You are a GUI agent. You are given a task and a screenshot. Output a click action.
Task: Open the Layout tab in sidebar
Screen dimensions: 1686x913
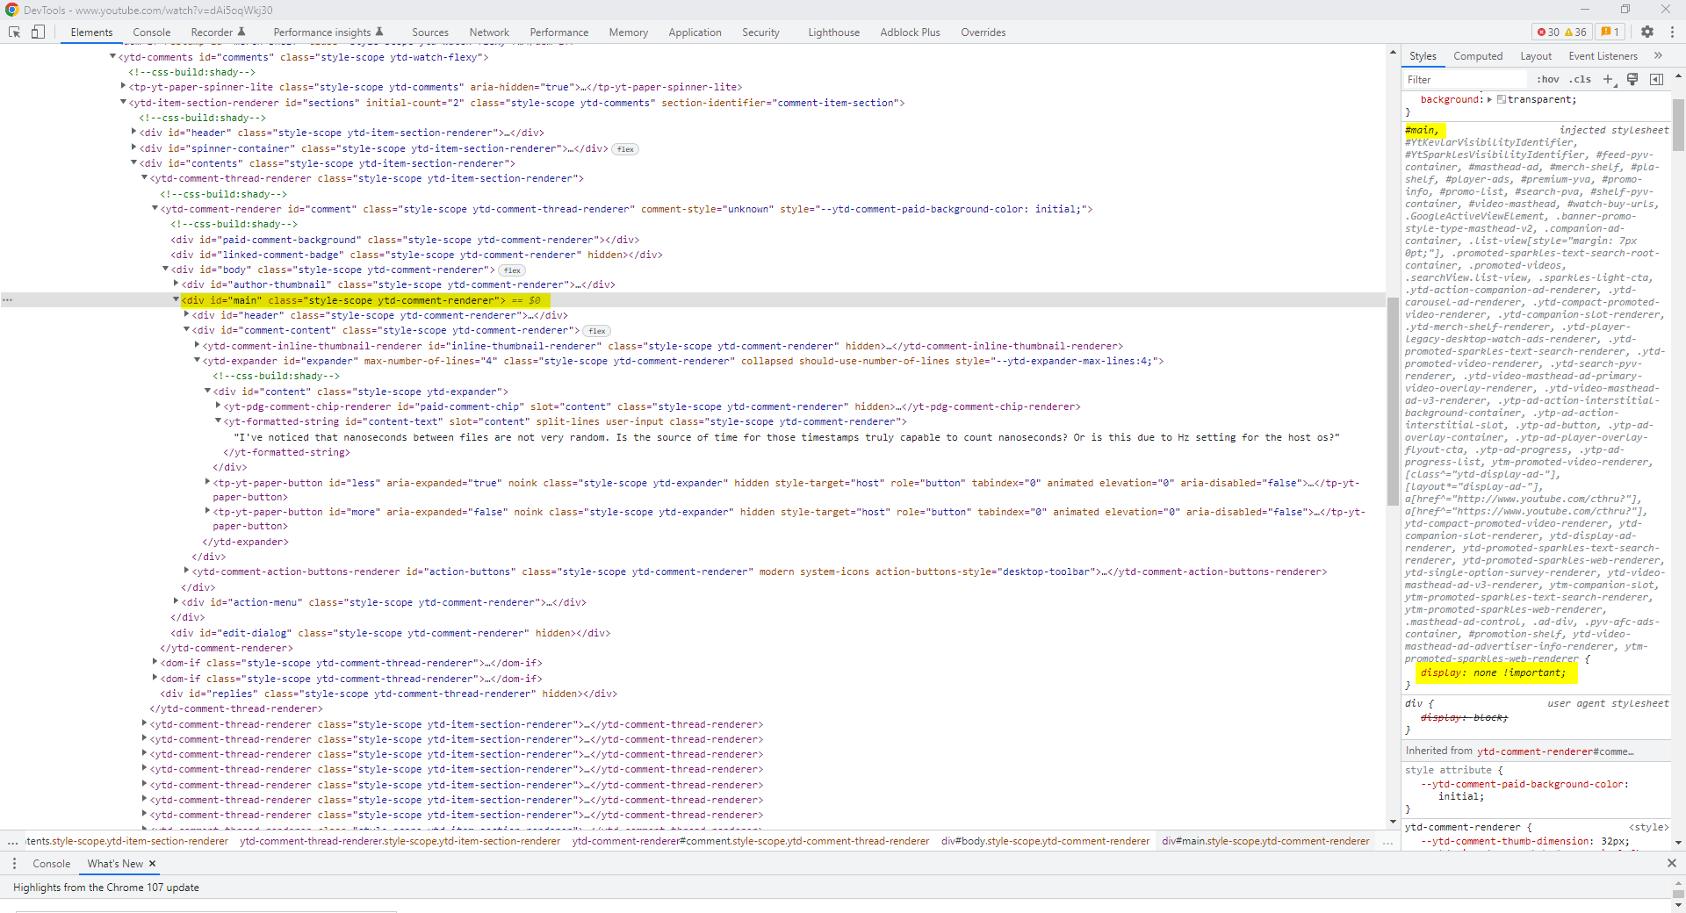click(1536, 56)
